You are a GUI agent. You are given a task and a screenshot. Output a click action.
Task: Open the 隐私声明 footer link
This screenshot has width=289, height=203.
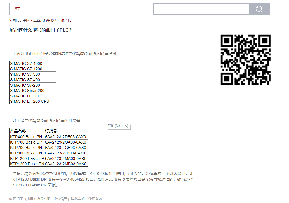point(78,199)
